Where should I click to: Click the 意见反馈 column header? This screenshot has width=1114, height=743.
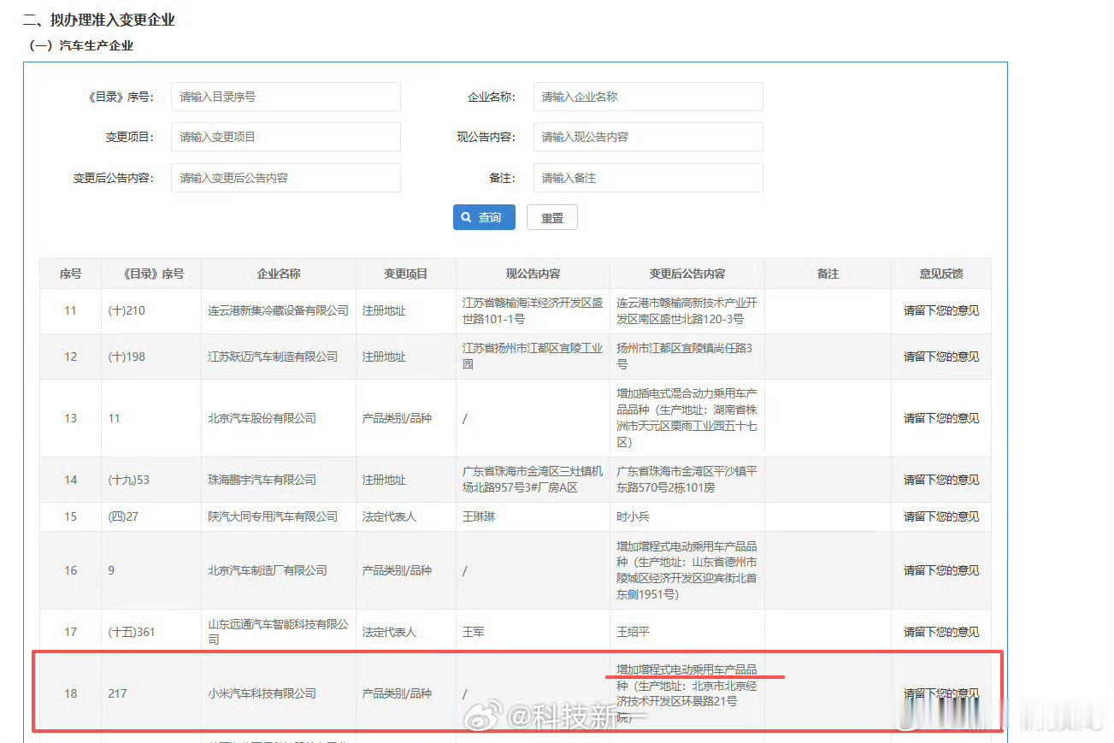coord(941,274)
